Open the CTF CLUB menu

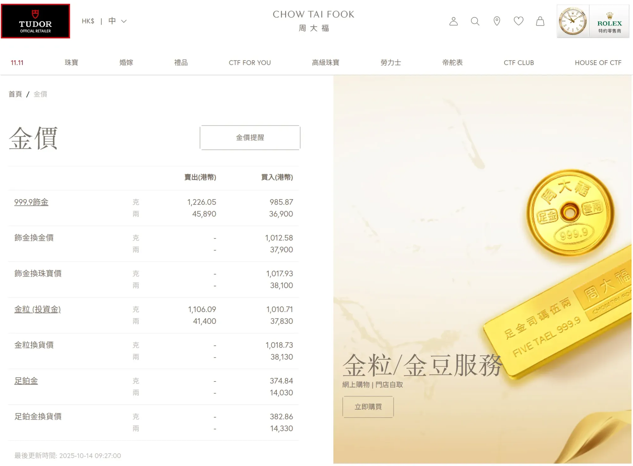pyautogui.click(x=518, y=63)
